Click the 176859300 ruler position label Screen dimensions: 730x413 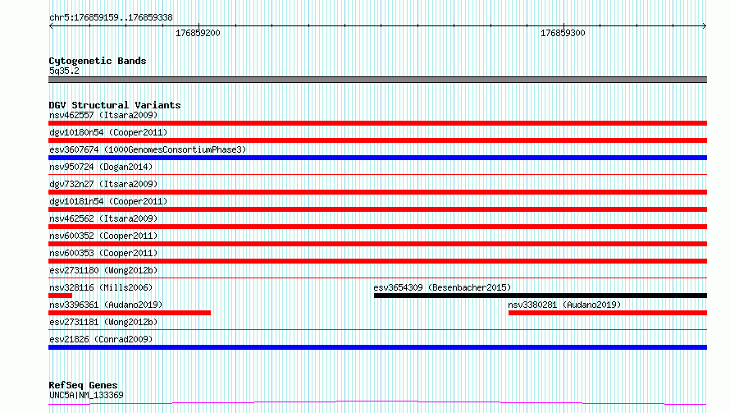[563, 33]
